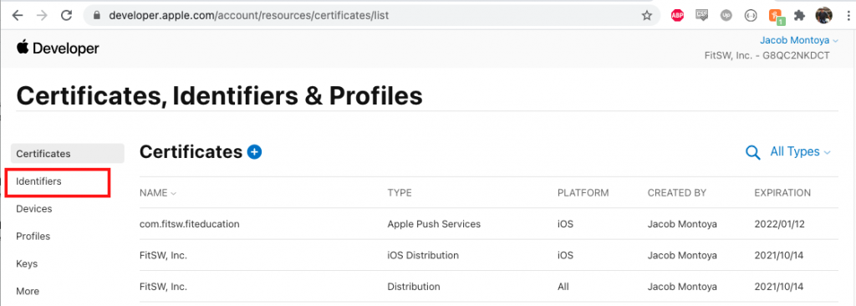Open the Adblock Plus extension icon
This screenshot has width=856, height=306.
click(677, 16)
